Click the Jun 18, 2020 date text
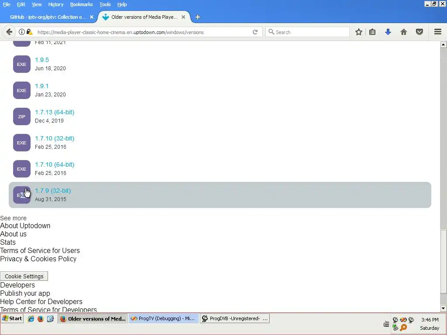 [50, 68]
